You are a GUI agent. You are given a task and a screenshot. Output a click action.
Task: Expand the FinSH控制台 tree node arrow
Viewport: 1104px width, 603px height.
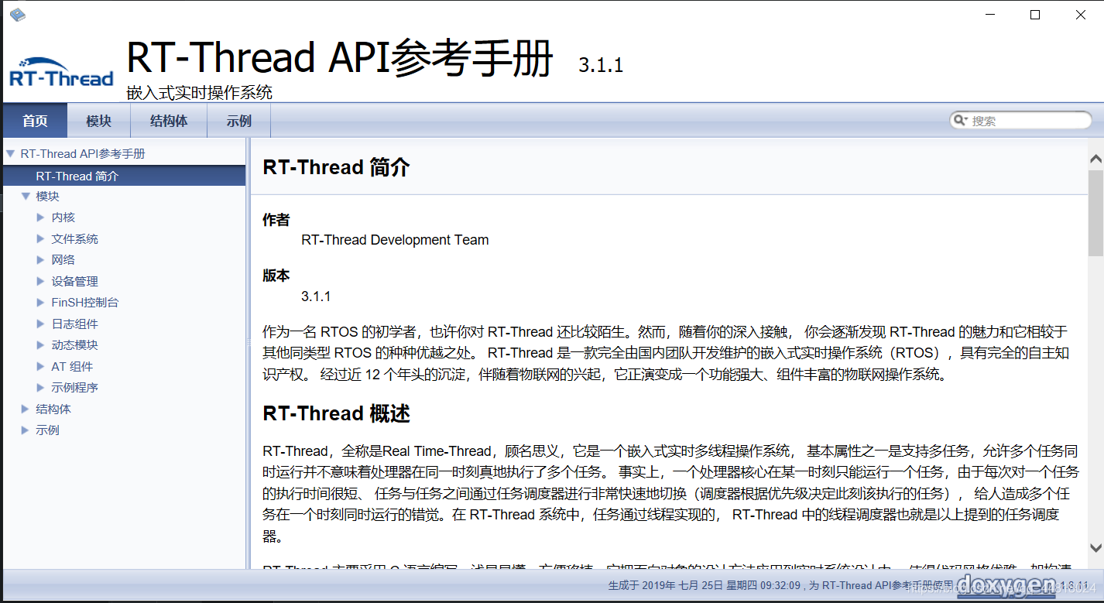[x=41, y=302]
